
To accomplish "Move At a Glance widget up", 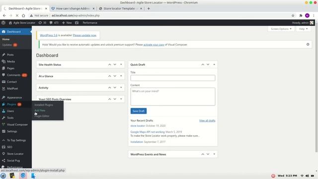I will pos(109,76).
